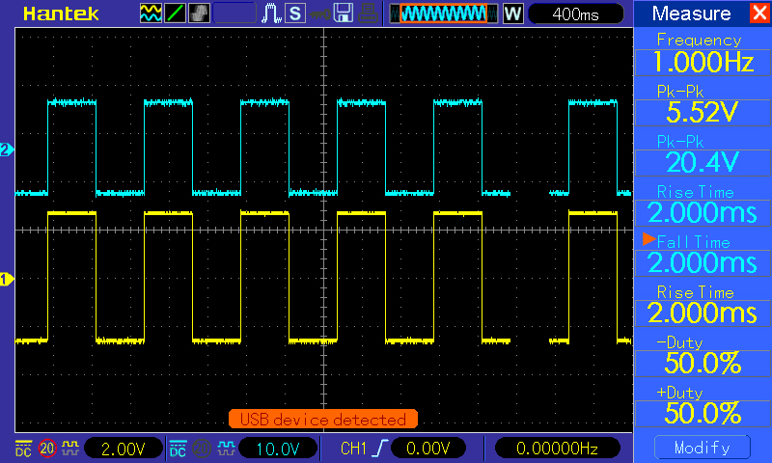This screenshot has width=772, height=463.
Task: Click the CH1 trigger source label
Action: (x=353, y=449)
